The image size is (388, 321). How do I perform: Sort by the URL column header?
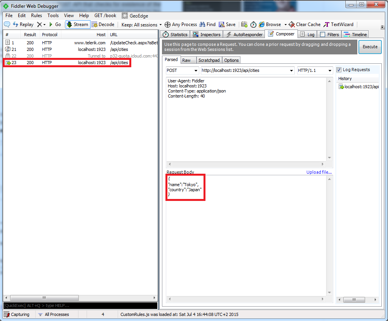pyautogui.click(x=133, y=35)
